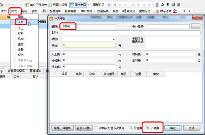Click the 含量 column header in dialog

138,74
